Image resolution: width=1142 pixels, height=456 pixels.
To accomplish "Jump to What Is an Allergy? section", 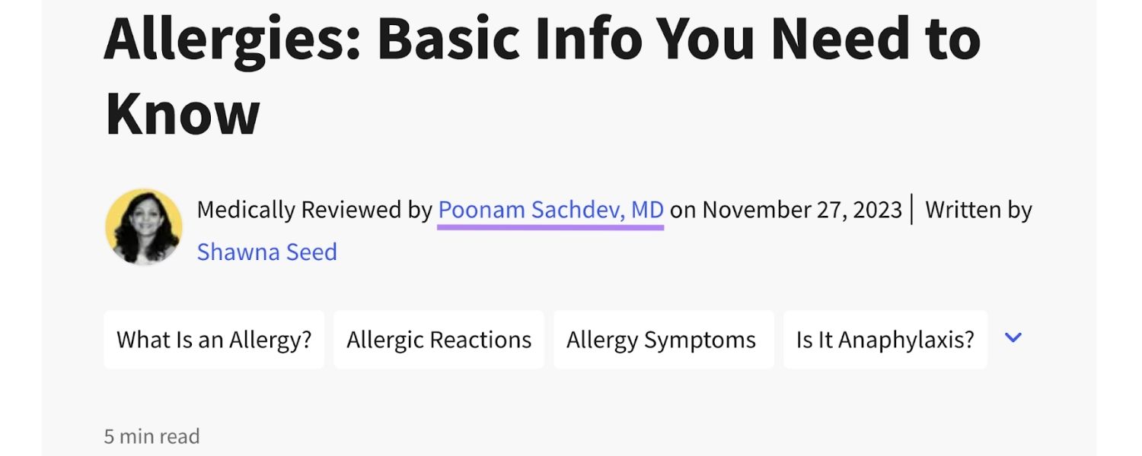I will tap(214, 340).
